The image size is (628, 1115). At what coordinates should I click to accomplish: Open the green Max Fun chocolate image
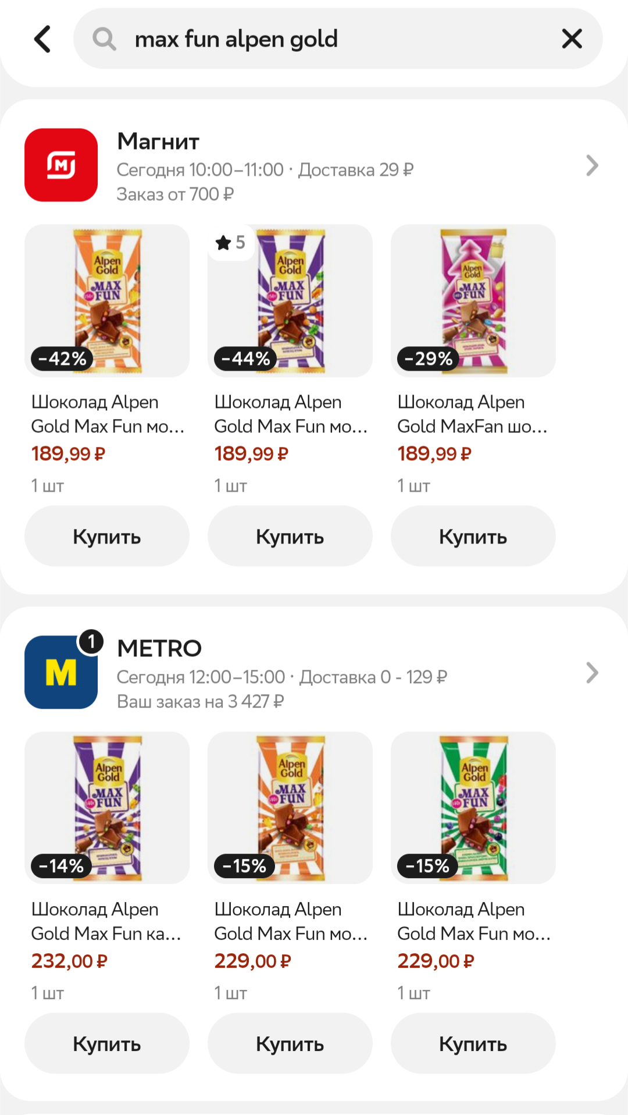point(473,808)
